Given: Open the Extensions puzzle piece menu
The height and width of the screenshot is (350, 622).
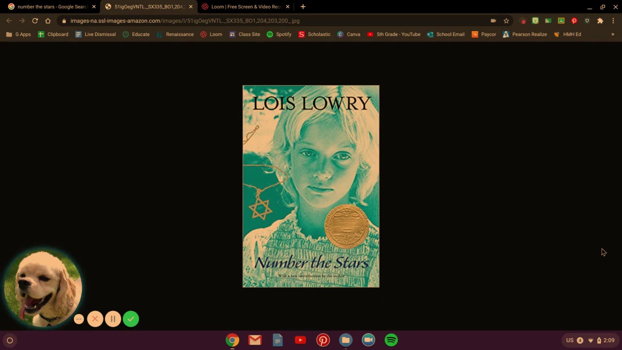Looking at the screenshot, I should [x=600, y=21].
